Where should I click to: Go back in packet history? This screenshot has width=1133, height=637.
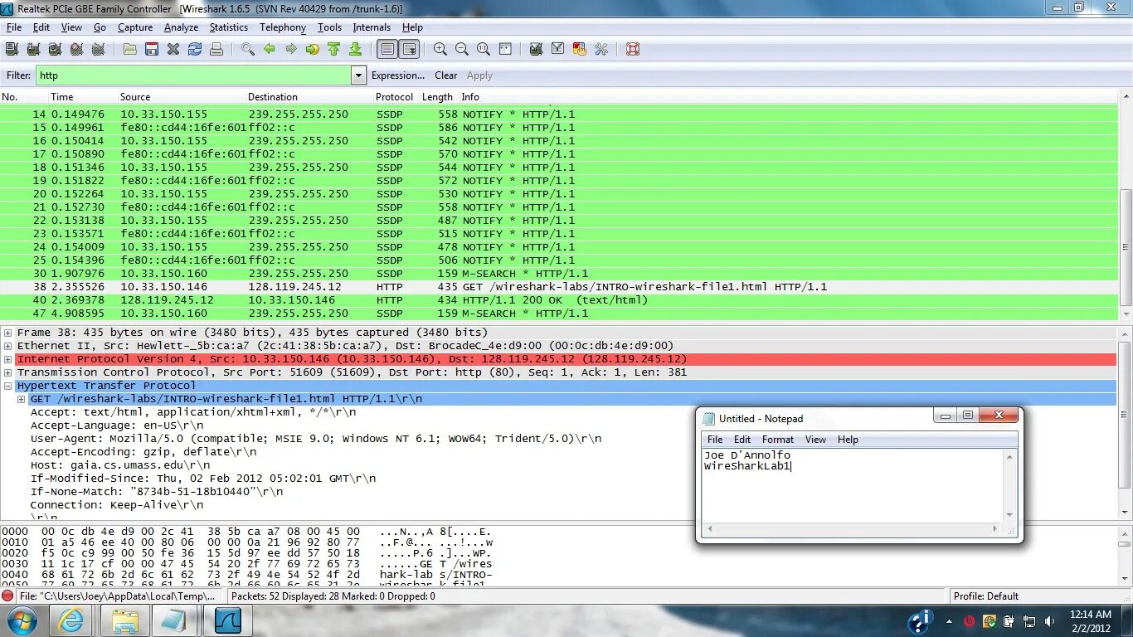click(x=270, y=49)
